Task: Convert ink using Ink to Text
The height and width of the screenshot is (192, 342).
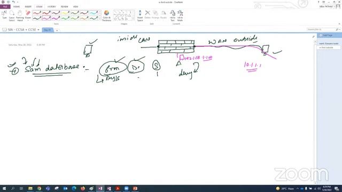Action: pos(173,15)
